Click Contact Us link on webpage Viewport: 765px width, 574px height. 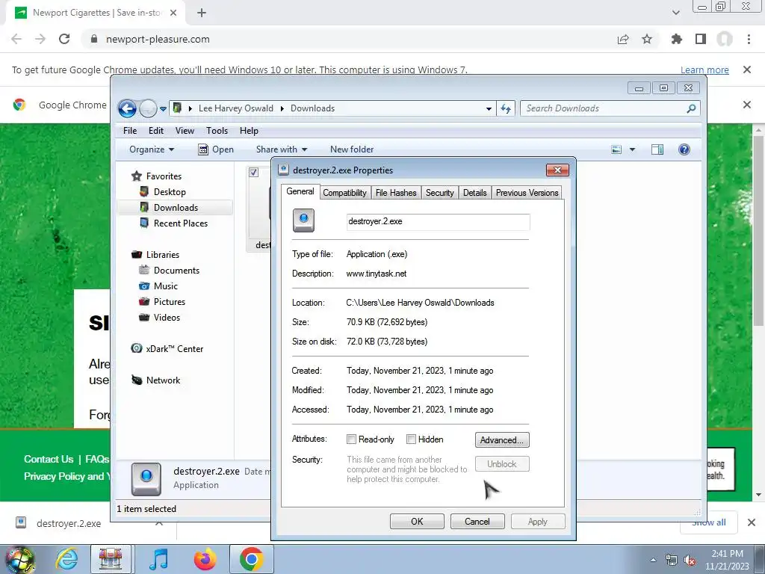(49, 460)
